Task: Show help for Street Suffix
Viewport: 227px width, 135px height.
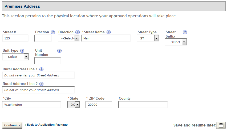Action: 185,32
